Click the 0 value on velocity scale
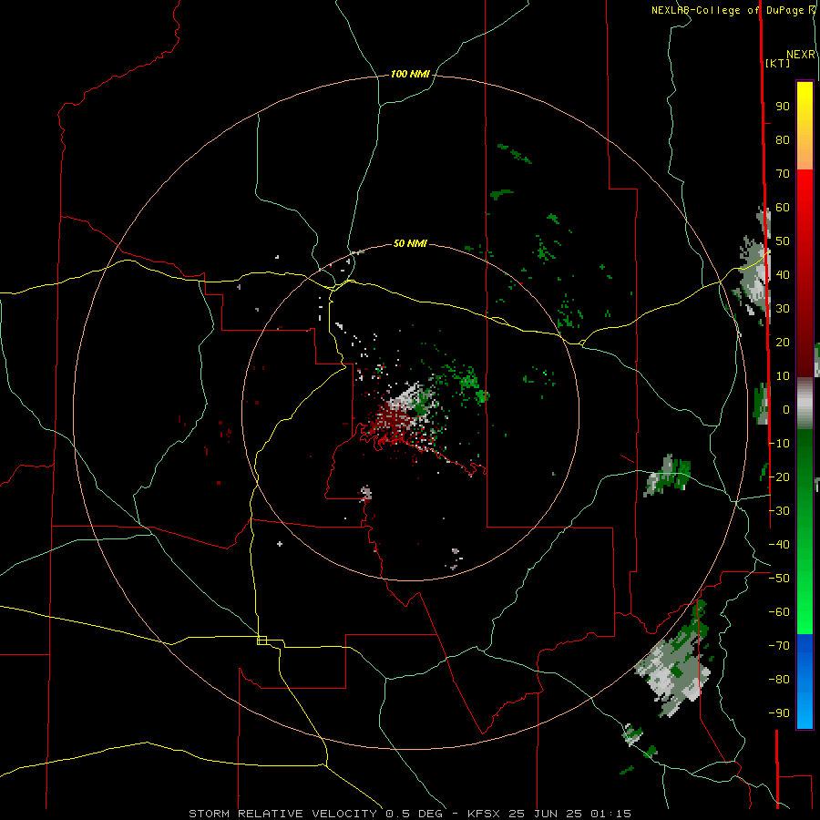 point(786,410)
